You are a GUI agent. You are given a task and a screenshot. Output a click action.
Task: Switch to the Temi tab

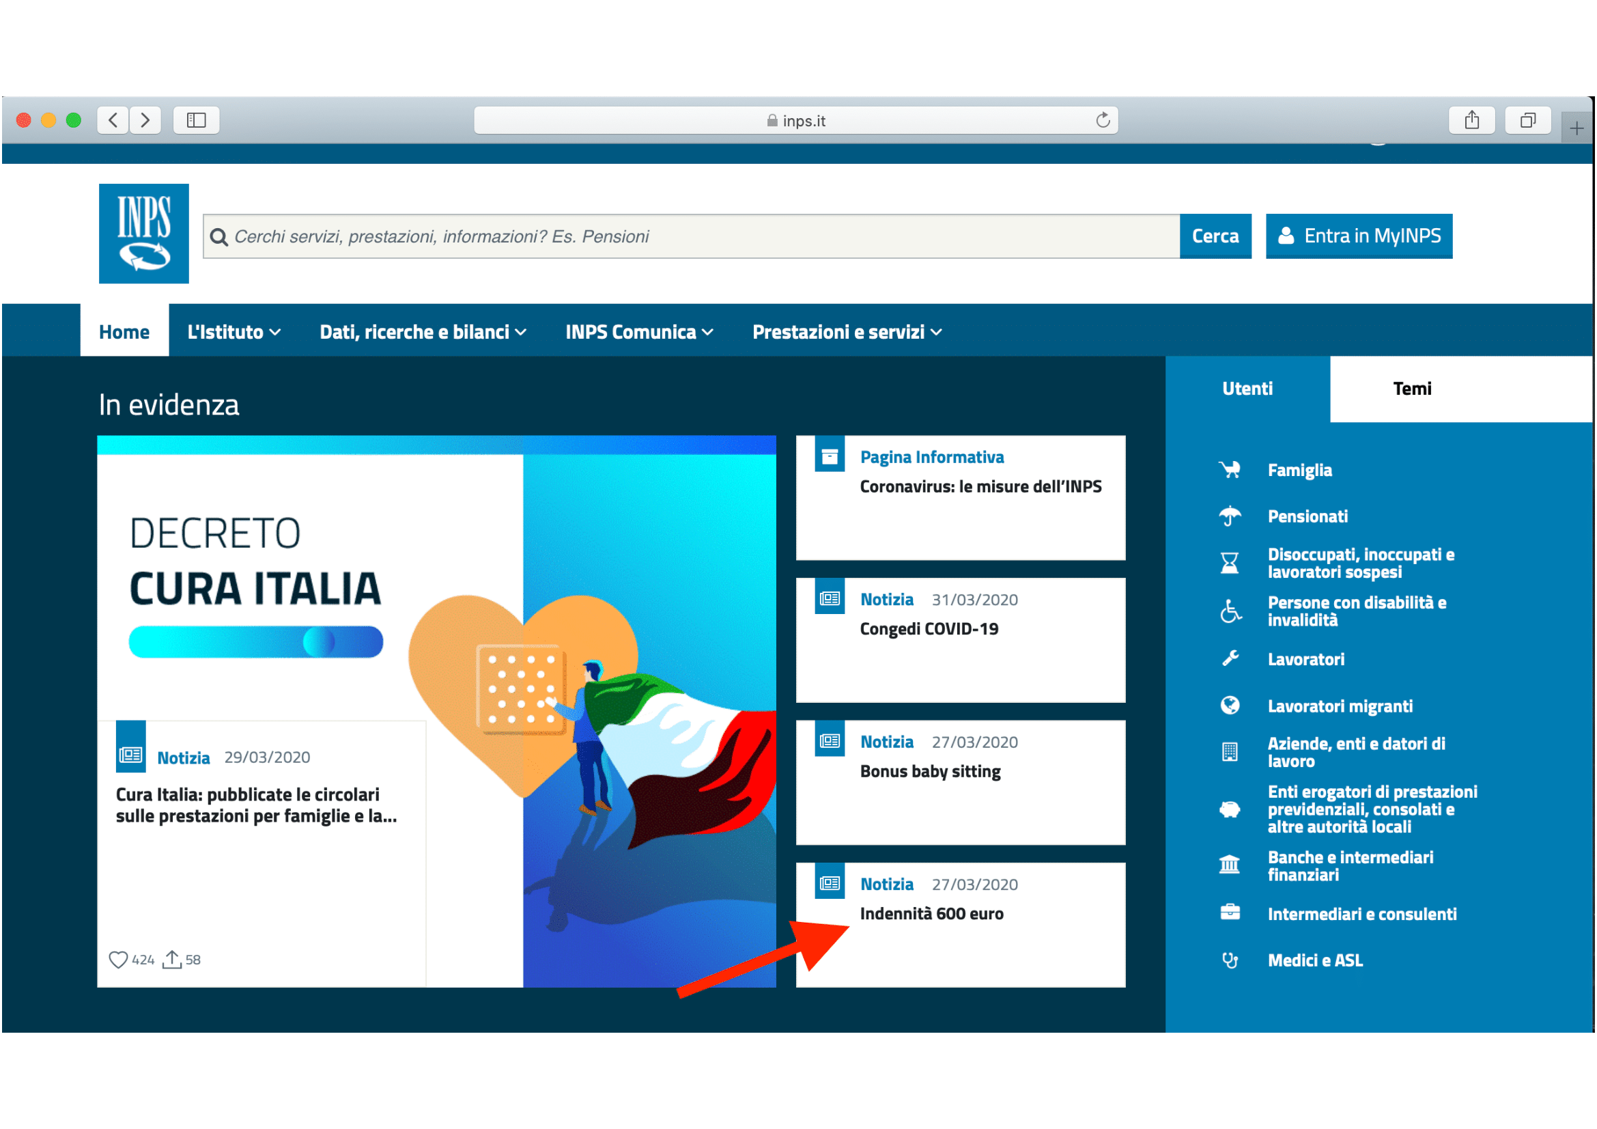point(1412,389)
